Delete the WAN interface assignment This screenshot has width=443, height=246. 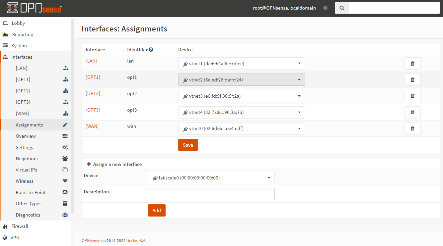412,128
